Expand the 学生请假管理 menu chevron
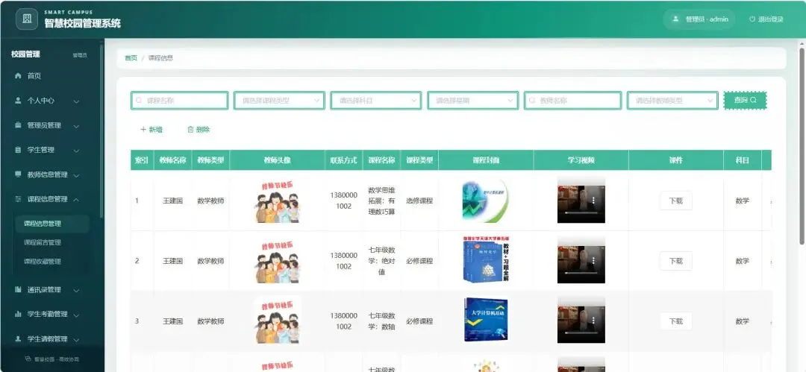This screenshot has width=806, height=372. [x=76, y=340]
